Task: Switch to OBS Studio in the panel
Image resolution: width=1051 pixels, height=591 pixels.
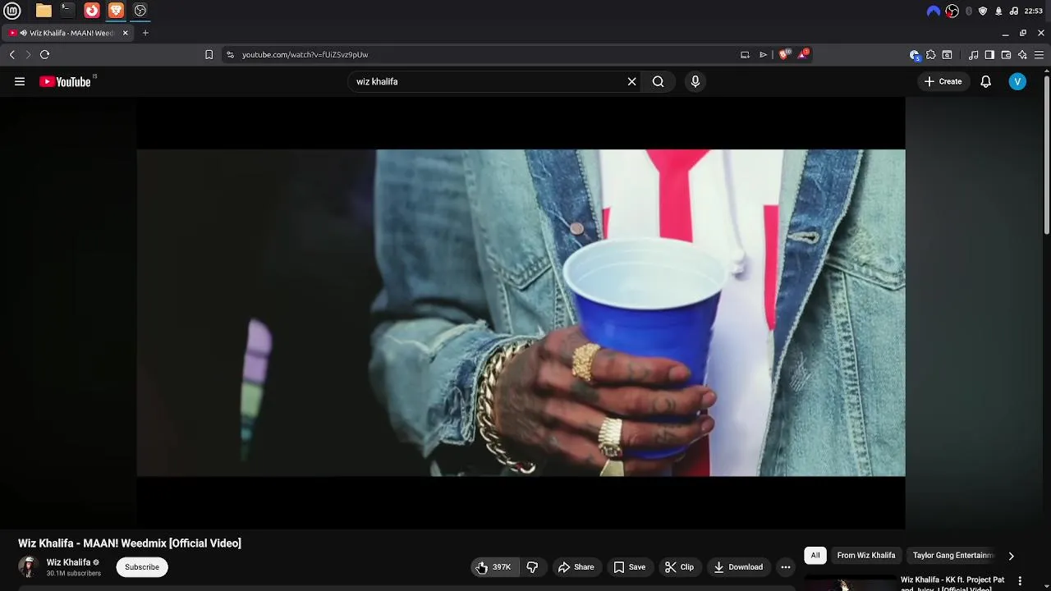Action: coord(140,11)
